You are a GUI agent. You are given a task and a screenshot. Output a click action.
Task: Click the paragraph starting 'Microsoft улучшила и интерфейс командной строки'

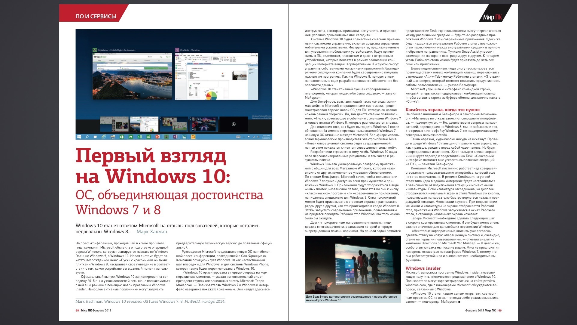(453, 95)
